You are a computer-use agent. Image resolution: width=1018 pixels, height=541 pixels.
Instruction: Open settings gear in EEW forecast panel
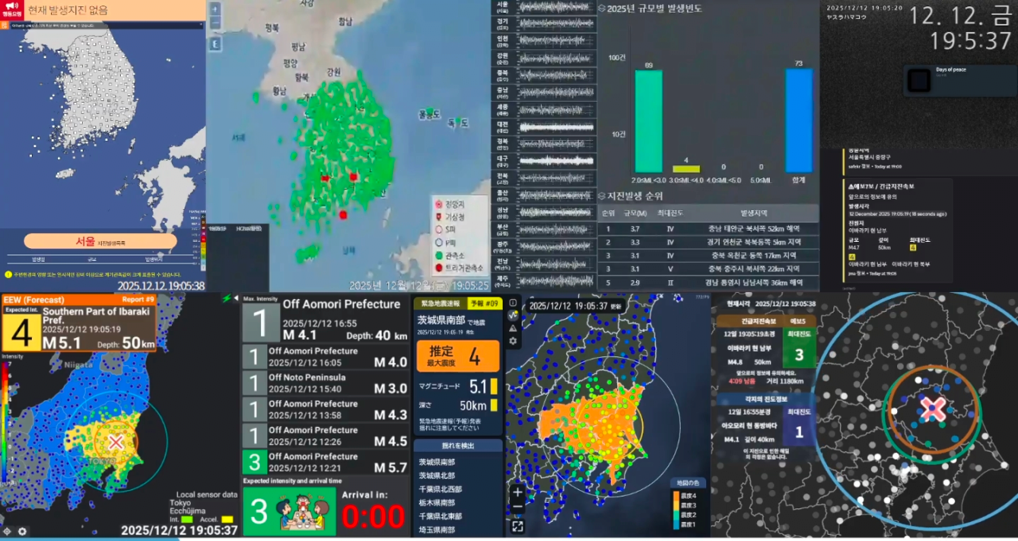click(x=22, y=531)
